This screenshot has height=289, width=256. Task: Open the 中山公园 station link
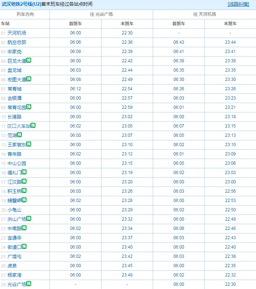click(x=17, y=163)
